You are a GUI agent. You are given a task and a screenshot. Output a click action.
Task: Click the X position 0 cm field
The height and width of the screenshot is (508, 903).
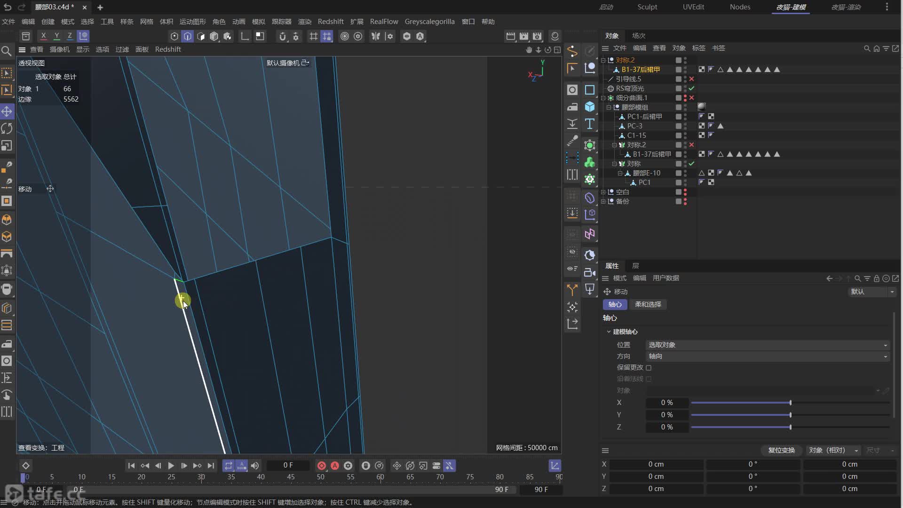click(x=656, y=464)
